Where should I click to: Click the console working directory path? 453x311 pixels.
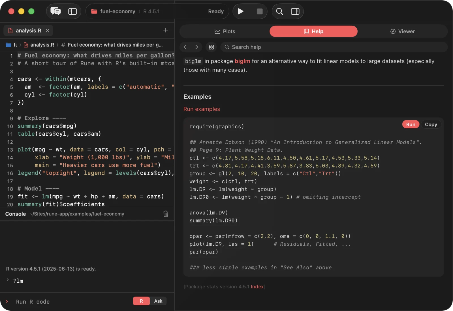[x=77, y=214]
